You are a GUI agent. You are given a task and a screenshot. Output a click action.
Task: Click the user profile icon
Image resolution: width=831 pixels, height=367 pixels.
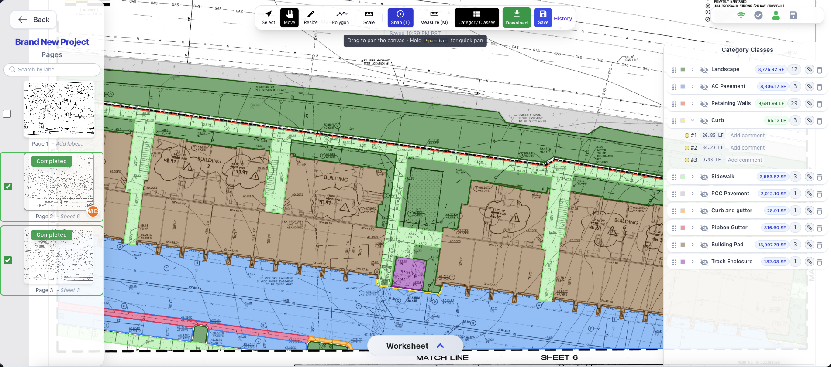tap(776, 16)
